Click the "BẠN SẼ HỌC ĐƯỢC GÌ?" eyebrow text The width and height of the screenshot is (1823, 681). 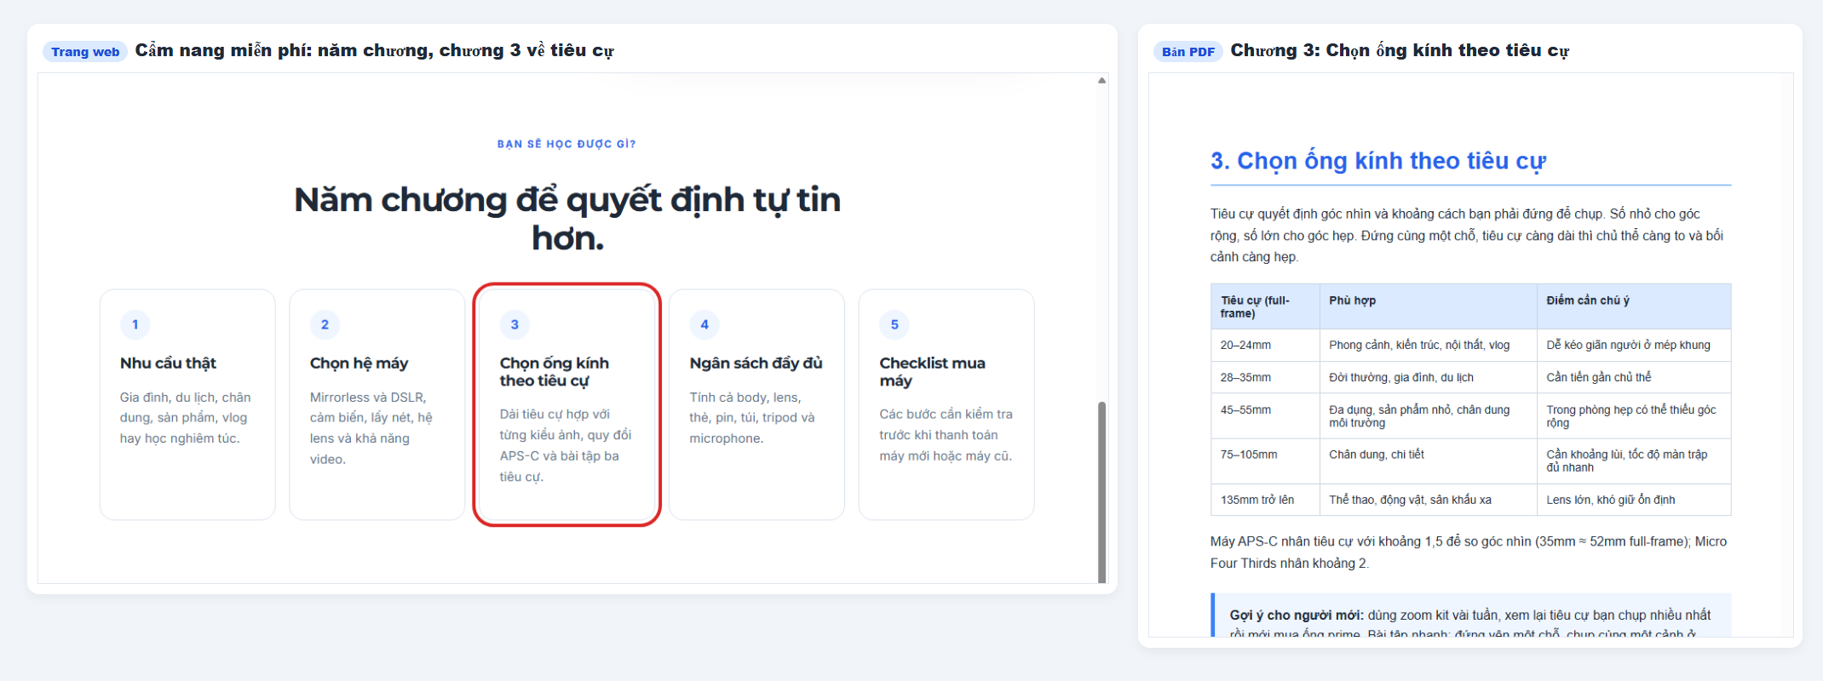(x=566, y=144)
